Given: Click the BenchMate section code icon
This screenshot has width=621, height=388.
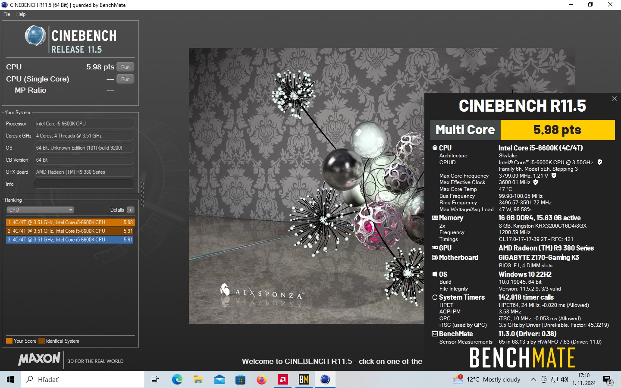Looking at the screenshot, I should 435,334.
